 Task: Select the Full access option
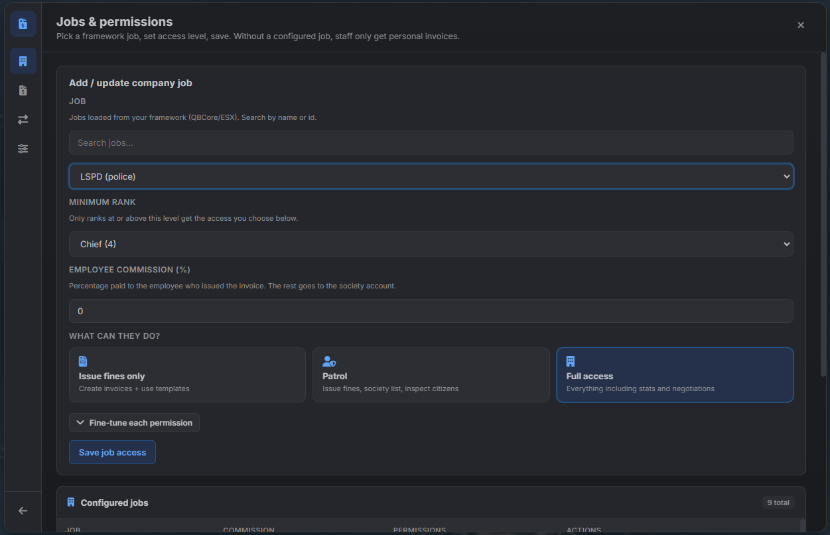point(675,375)
